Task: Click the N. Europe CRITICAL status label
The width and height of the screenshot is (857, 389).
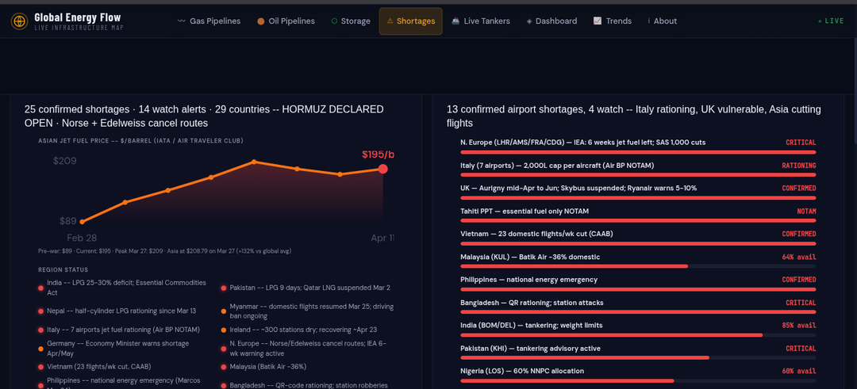Action: pyautogui.click(x=800, y=143)
